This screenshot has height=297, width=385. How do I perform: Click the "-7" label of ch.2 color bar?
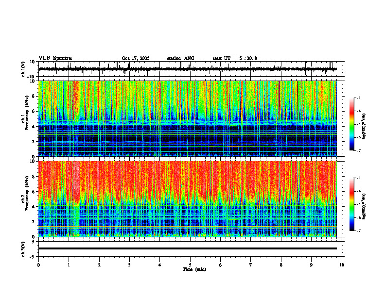coord(359,231)
